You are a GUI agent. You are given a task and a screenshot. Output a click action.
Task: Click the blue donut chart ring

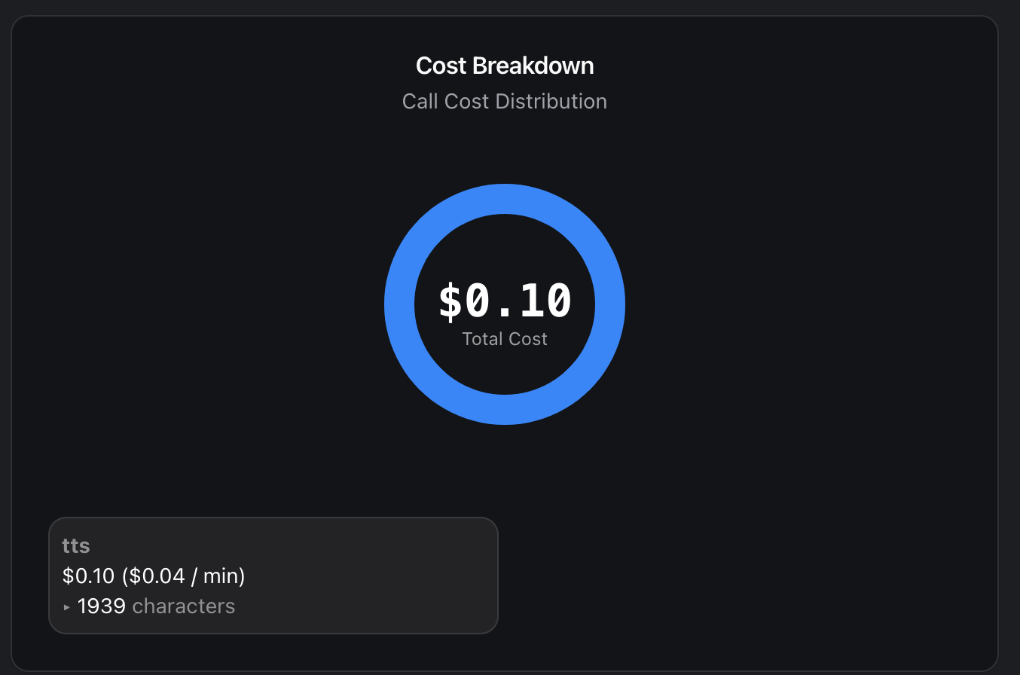505,199
